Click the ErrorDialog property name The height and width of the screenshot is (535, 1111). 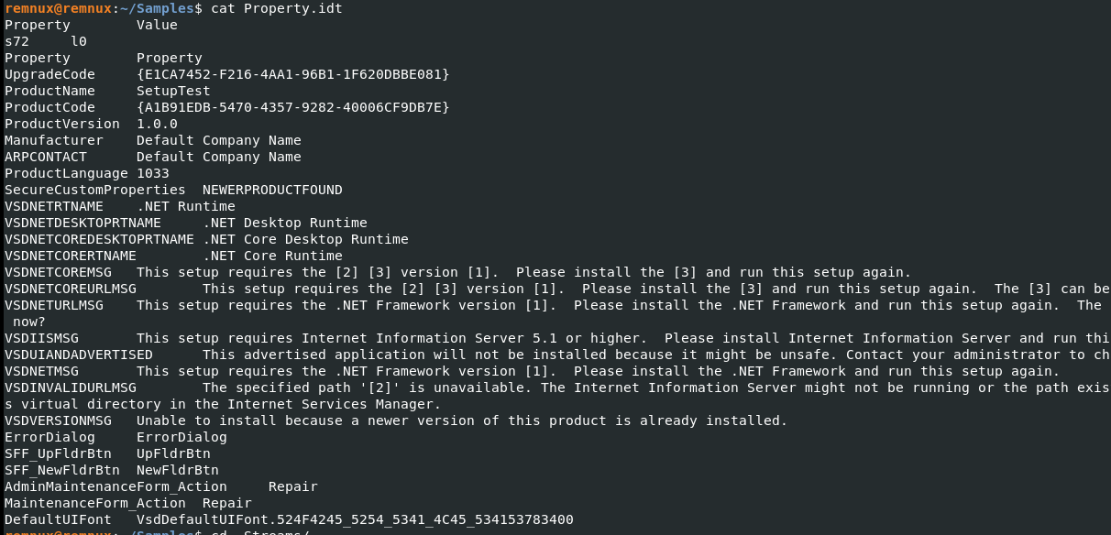[49, 437]
